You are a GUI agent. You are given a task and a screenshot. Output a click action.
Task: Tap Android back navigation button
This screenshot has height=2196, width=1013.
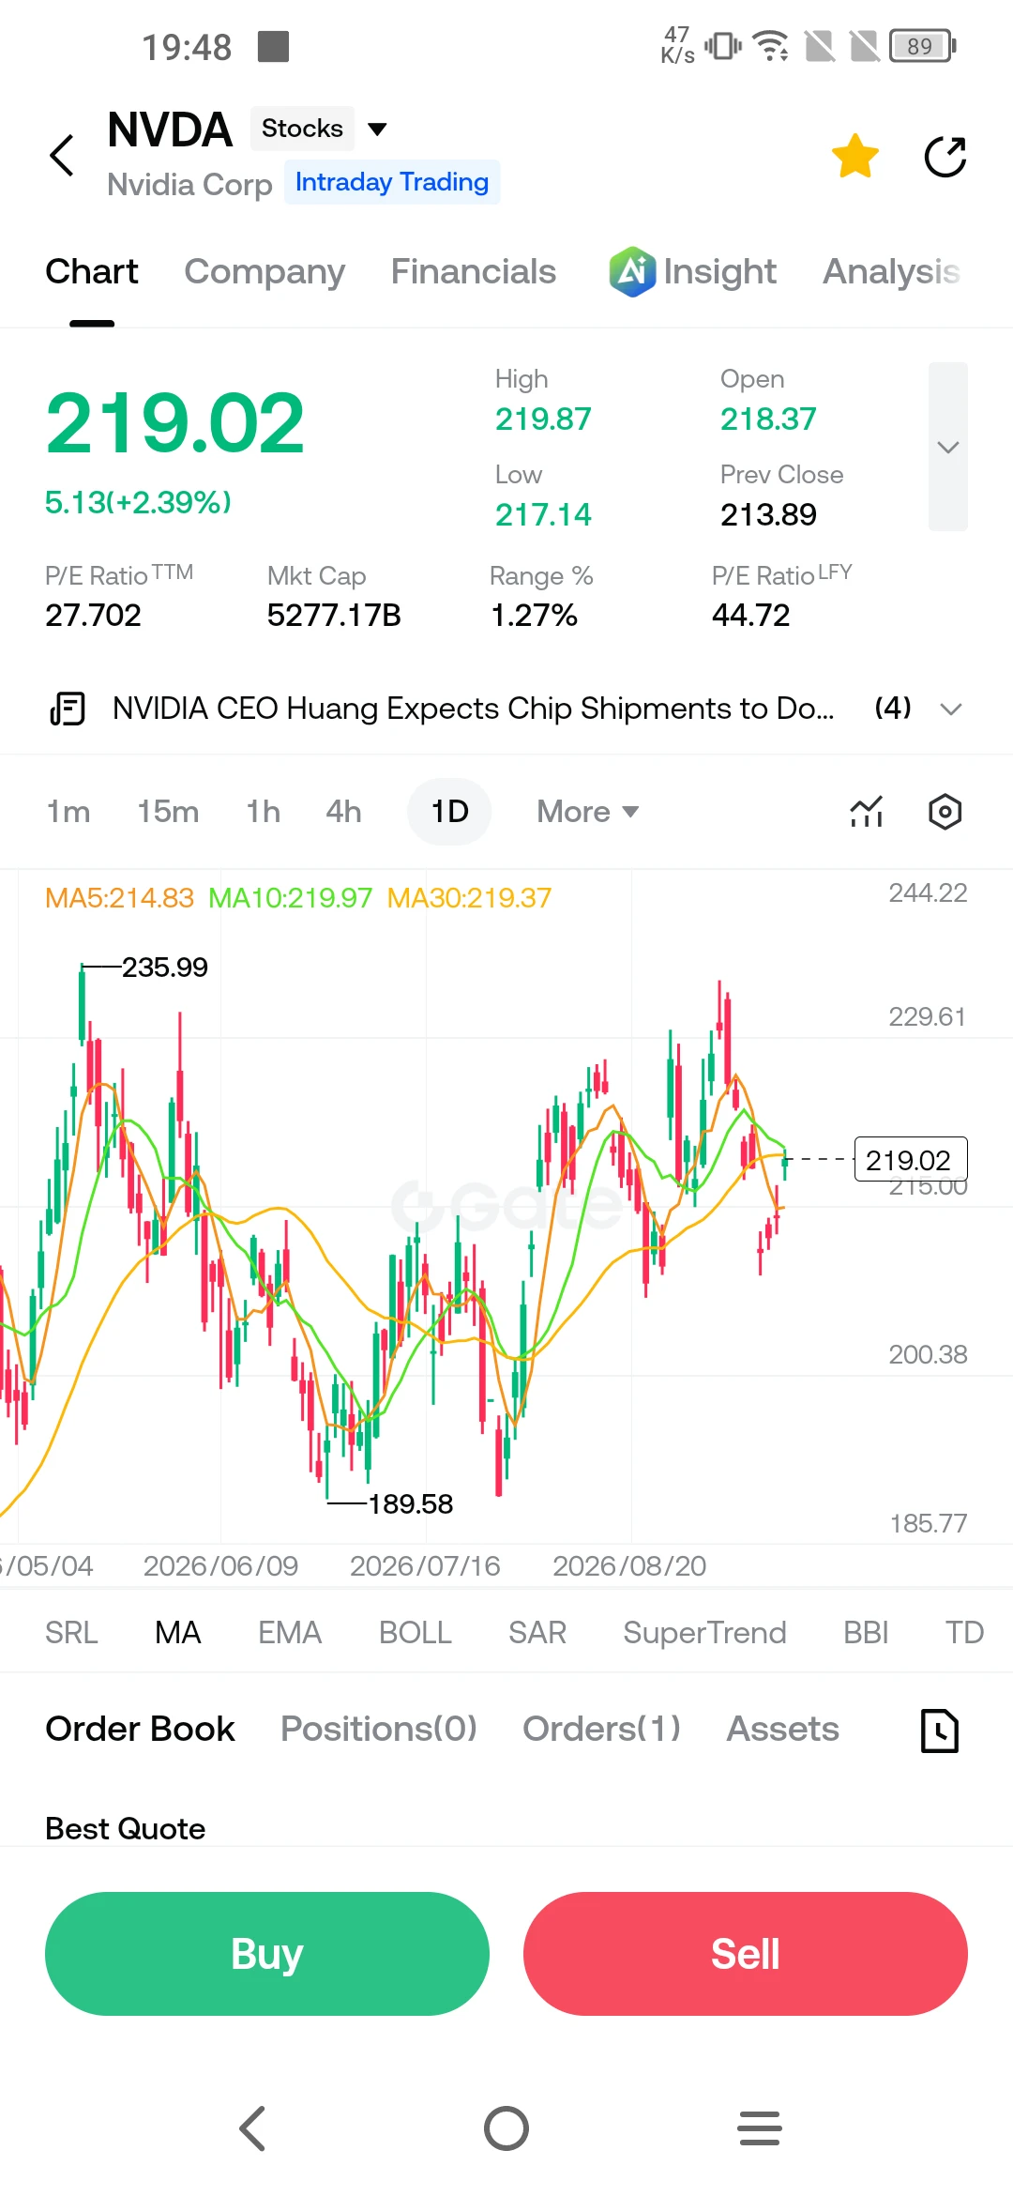(x=253, y=2128)
